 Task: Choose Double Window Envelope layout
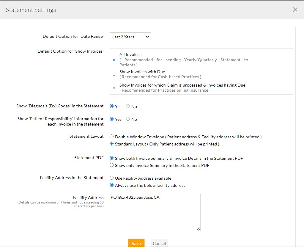(111, 136)
